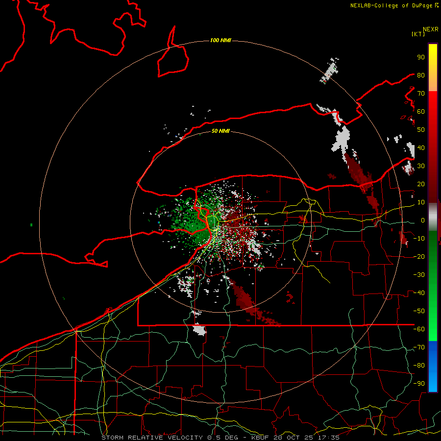Viewport: 441px width, 441px height.
Task: Select the 20 scale label
Action: point(421,184)
